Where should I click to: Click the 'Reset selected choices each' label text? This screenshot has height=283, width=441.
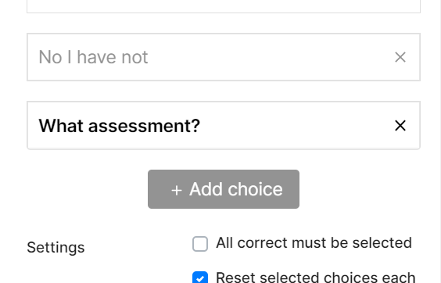pyautogui.click(x=316, y=277)
